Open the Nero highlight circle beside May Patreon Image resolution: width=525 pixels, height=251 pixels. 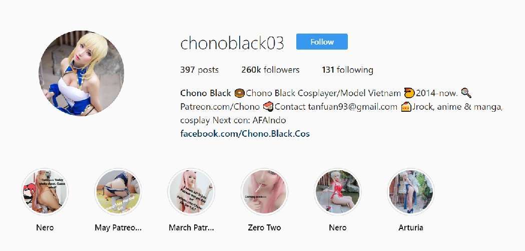45,192
